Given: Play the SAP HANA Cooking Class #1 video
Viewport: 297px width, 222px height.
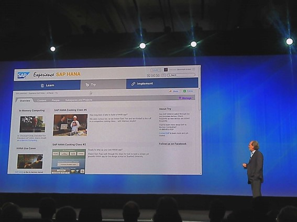Looking at the screenshot, I should click(x=70, y=125).
